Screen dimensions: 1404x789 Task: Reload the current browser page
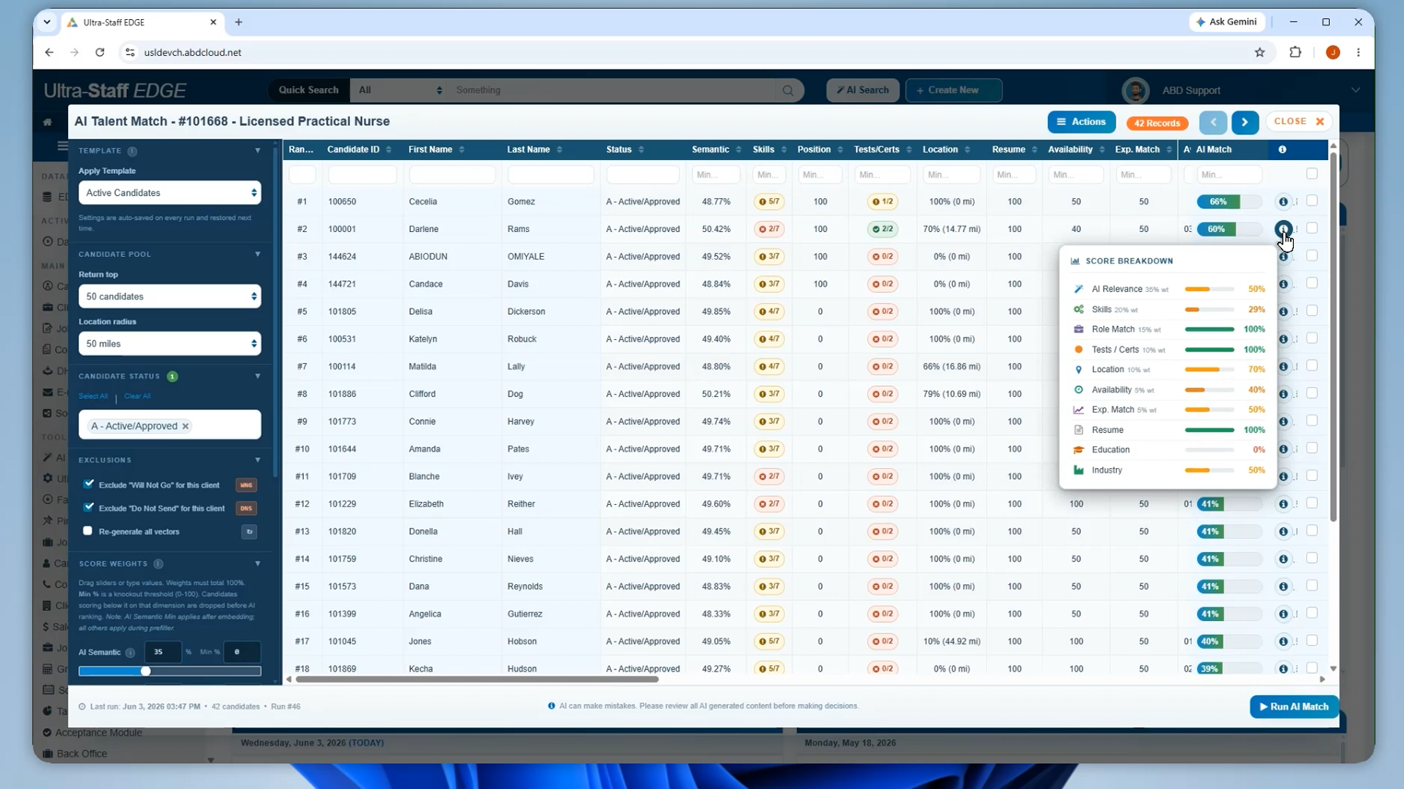(100, 52)
